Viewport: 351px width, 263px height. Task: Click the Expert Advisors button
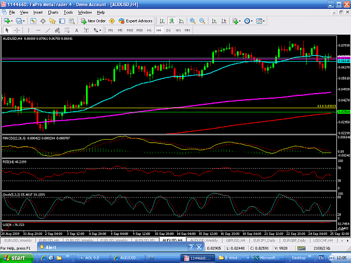(135, 21)
